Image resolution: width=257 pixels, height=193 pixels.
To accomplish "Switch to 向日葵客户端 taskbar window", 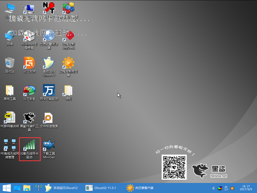I will pyautogui.click(x=141, y=188).
